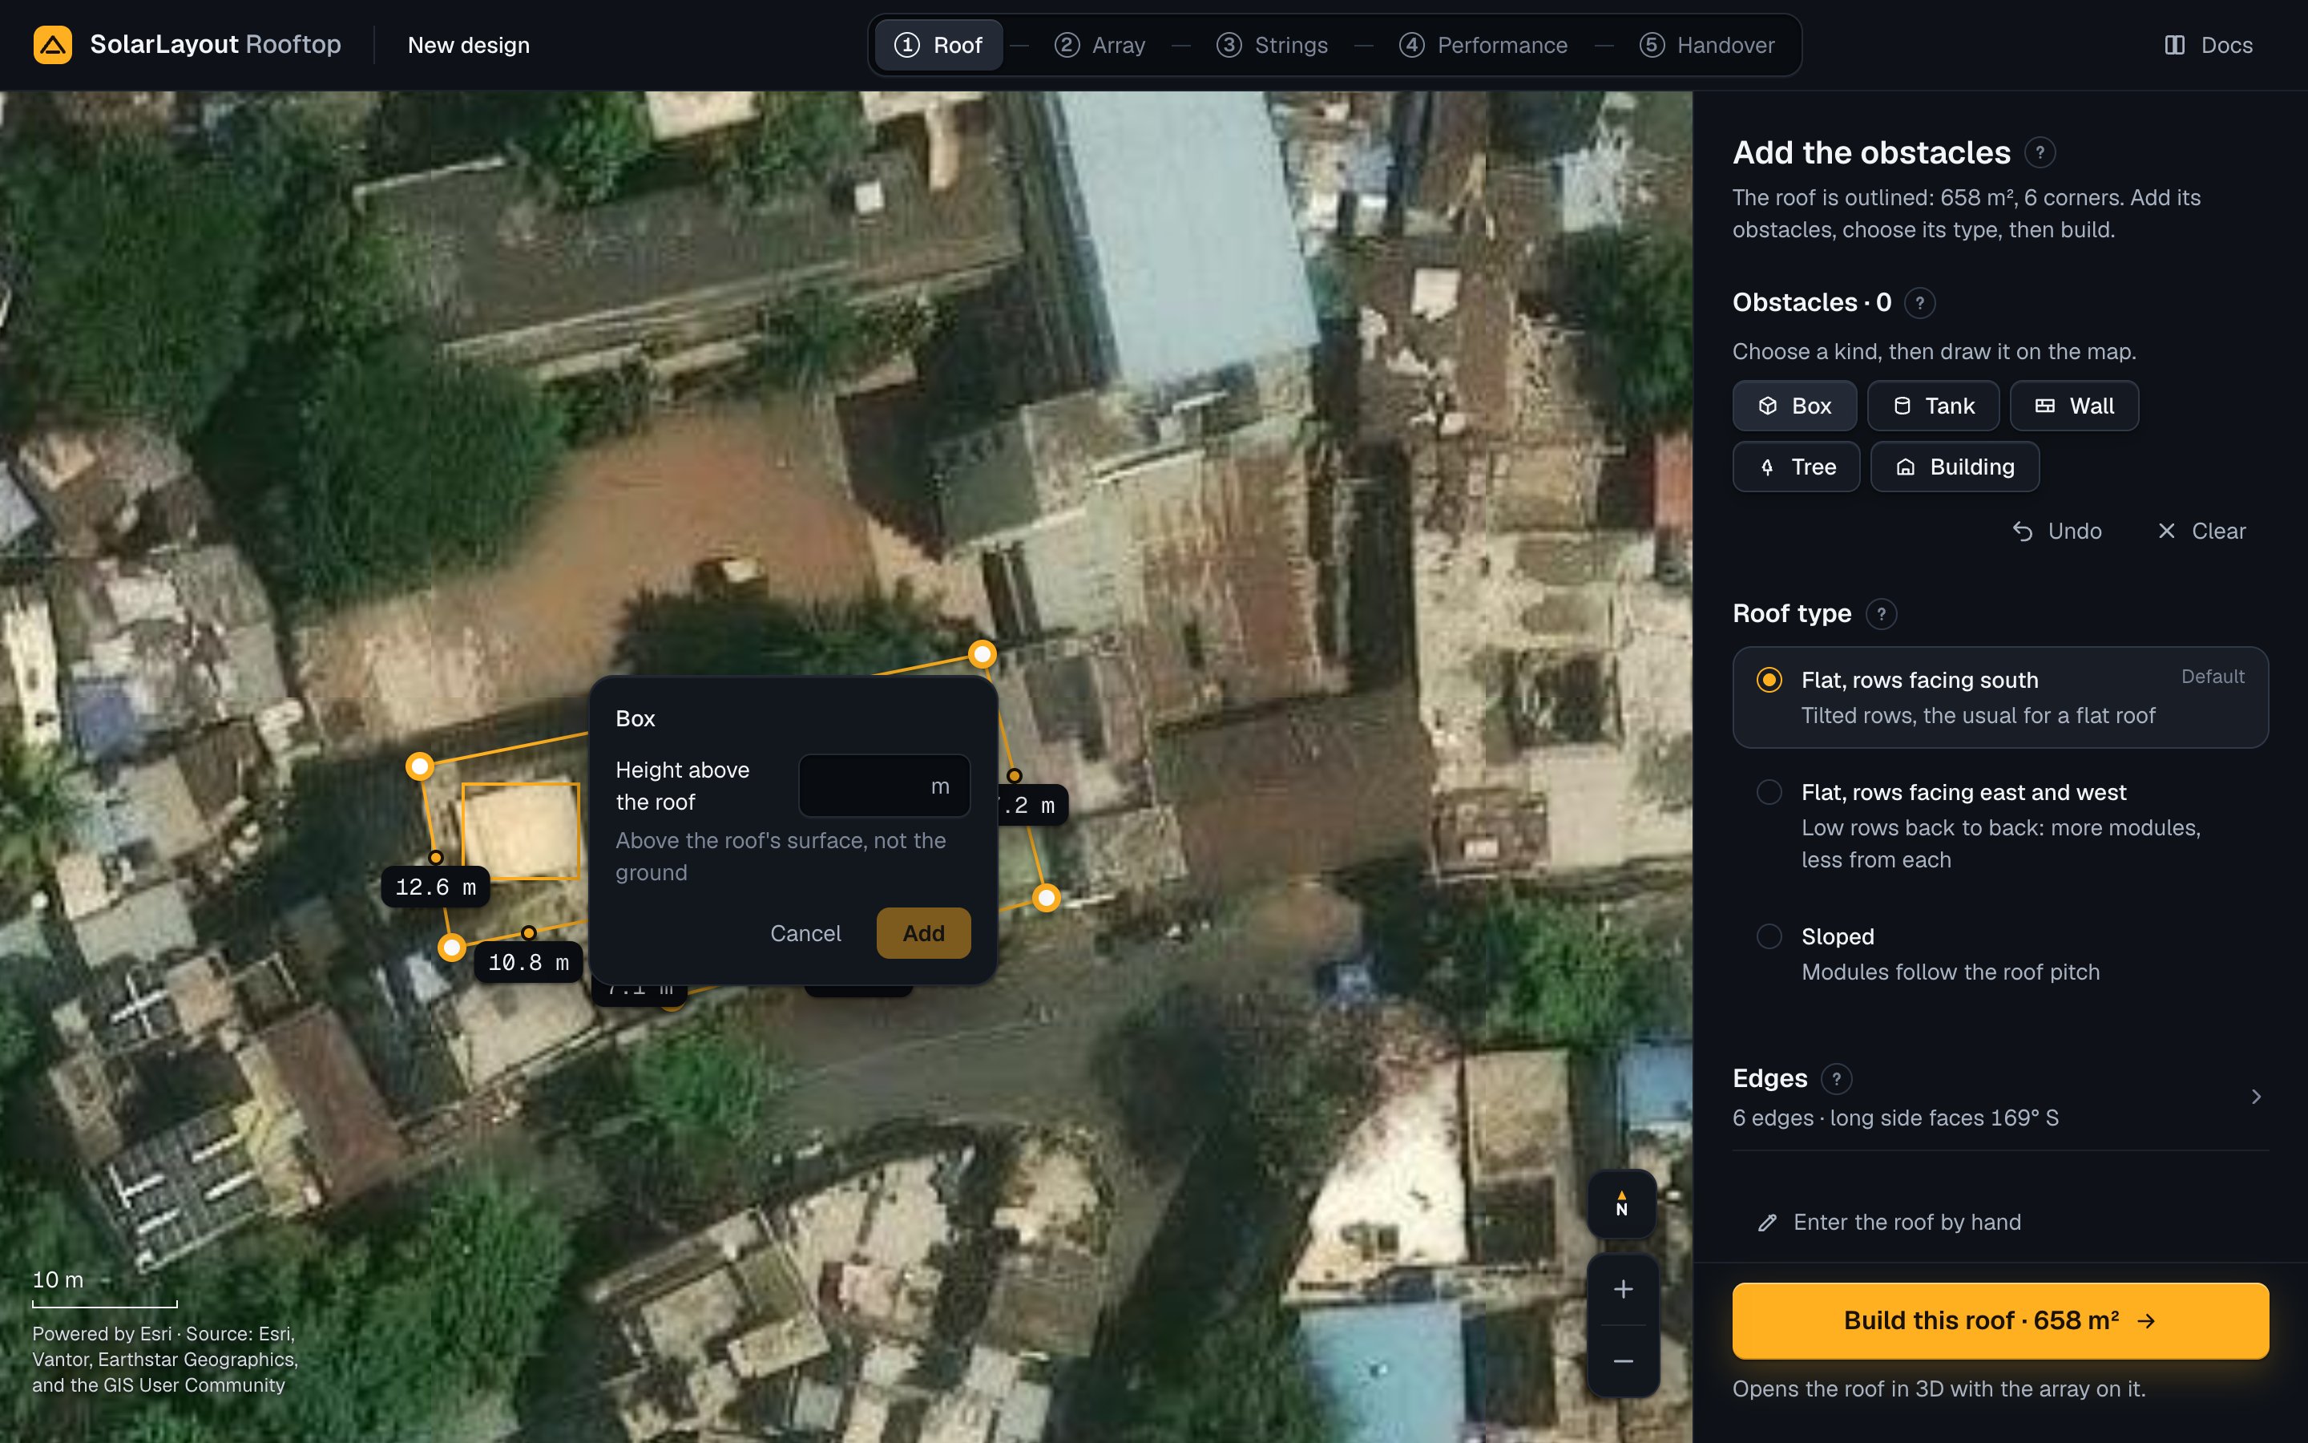Click the Height above the roof field

[x=883, y=786]
